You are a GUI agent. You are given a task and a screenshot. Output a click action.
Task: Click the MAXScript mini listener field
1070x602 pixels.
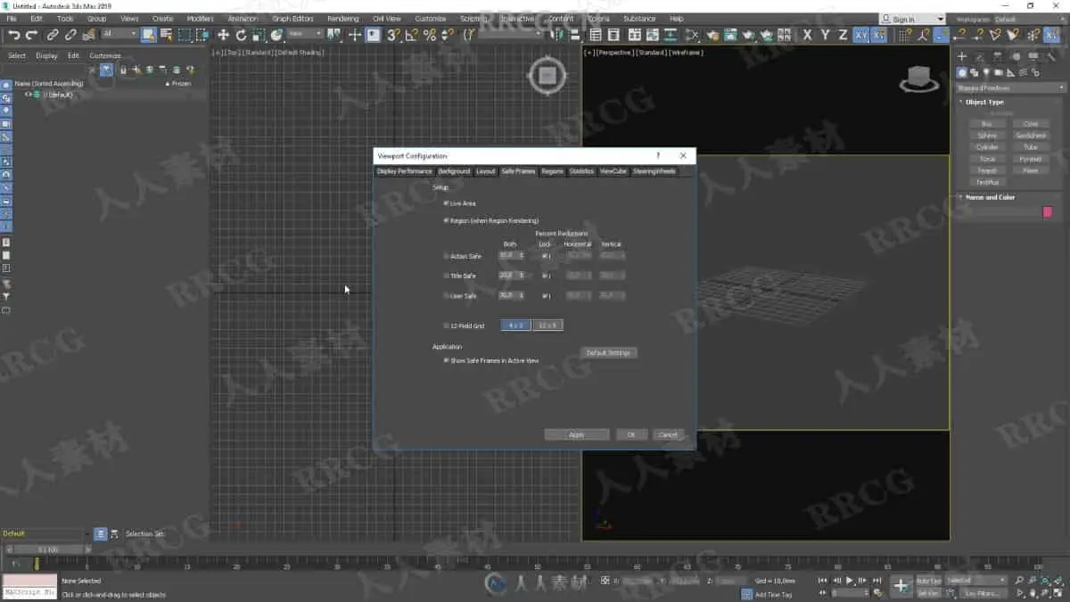(x=29, y=592)
